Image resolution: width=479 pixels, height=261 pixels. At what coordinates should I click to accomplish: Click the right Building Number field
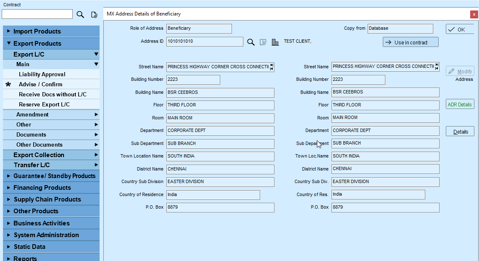pos(358,80)
